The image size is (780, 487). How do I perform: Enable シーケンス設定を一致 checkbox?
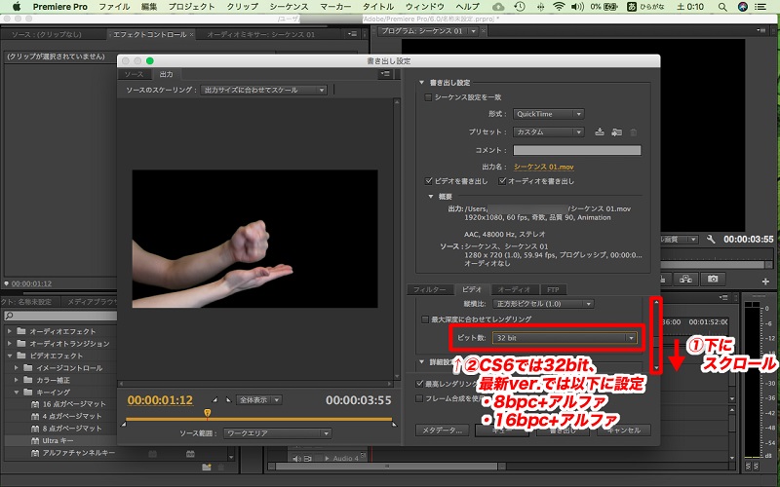click(428, 97)
